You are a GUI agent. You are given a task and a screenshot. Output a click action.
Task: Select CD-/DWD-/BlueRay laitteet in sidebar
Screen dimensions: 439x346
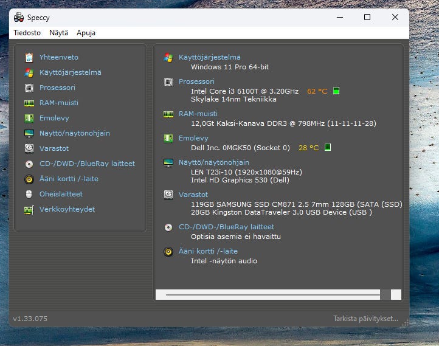click(x=87, y=164)
